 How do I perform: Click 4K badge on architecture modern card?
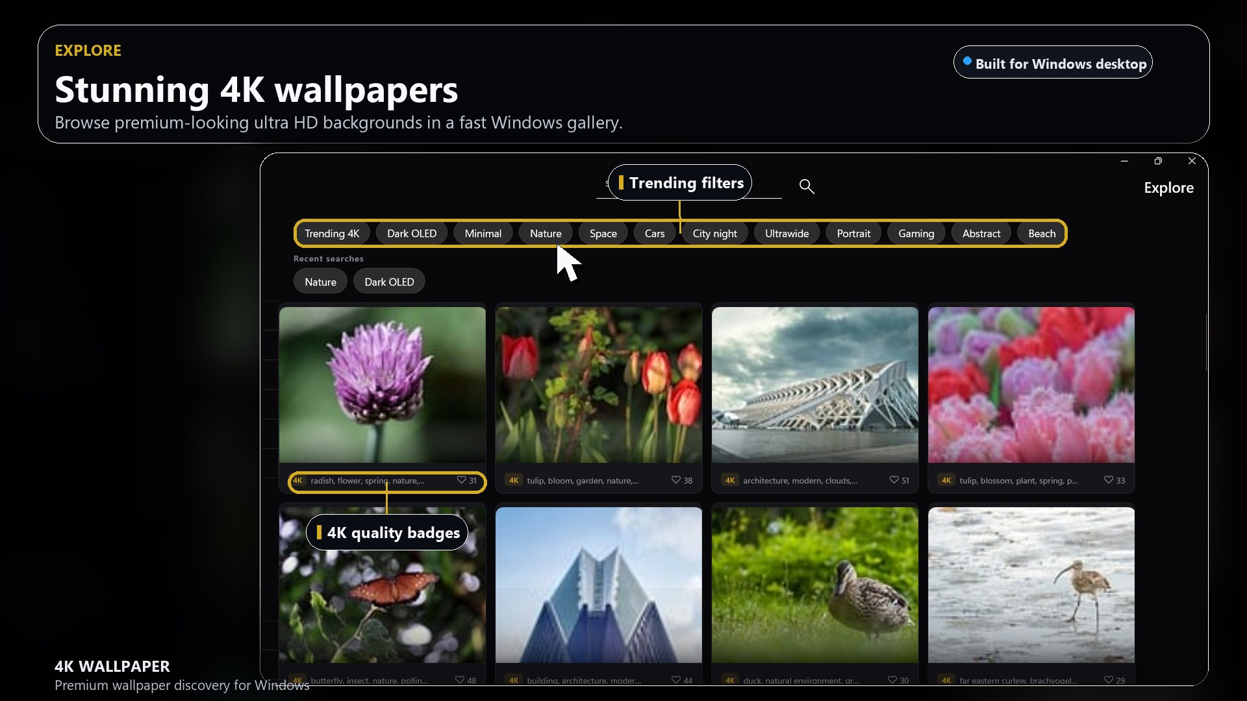[x=730, y=480]
